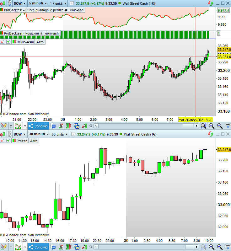The height and width of the screenshot is (251, 231).
Task: Toggle the chain link icon on the 30 minuti chart
Action: click(x=9, y=134)
